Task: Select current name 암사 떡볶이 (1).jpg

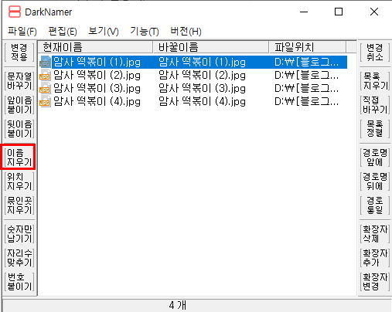Action: [x=97, y=63]
